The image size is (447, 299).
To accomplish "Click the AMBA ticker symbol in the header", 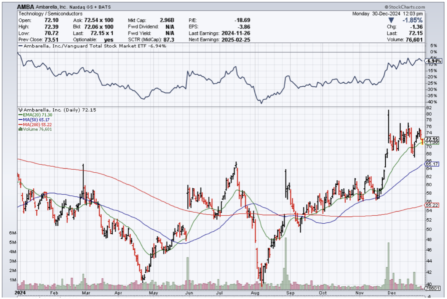I will pos(26,7).
